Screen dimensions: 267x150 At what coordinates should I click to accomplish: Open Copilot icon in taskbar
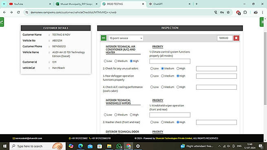[x=71, y=146]
